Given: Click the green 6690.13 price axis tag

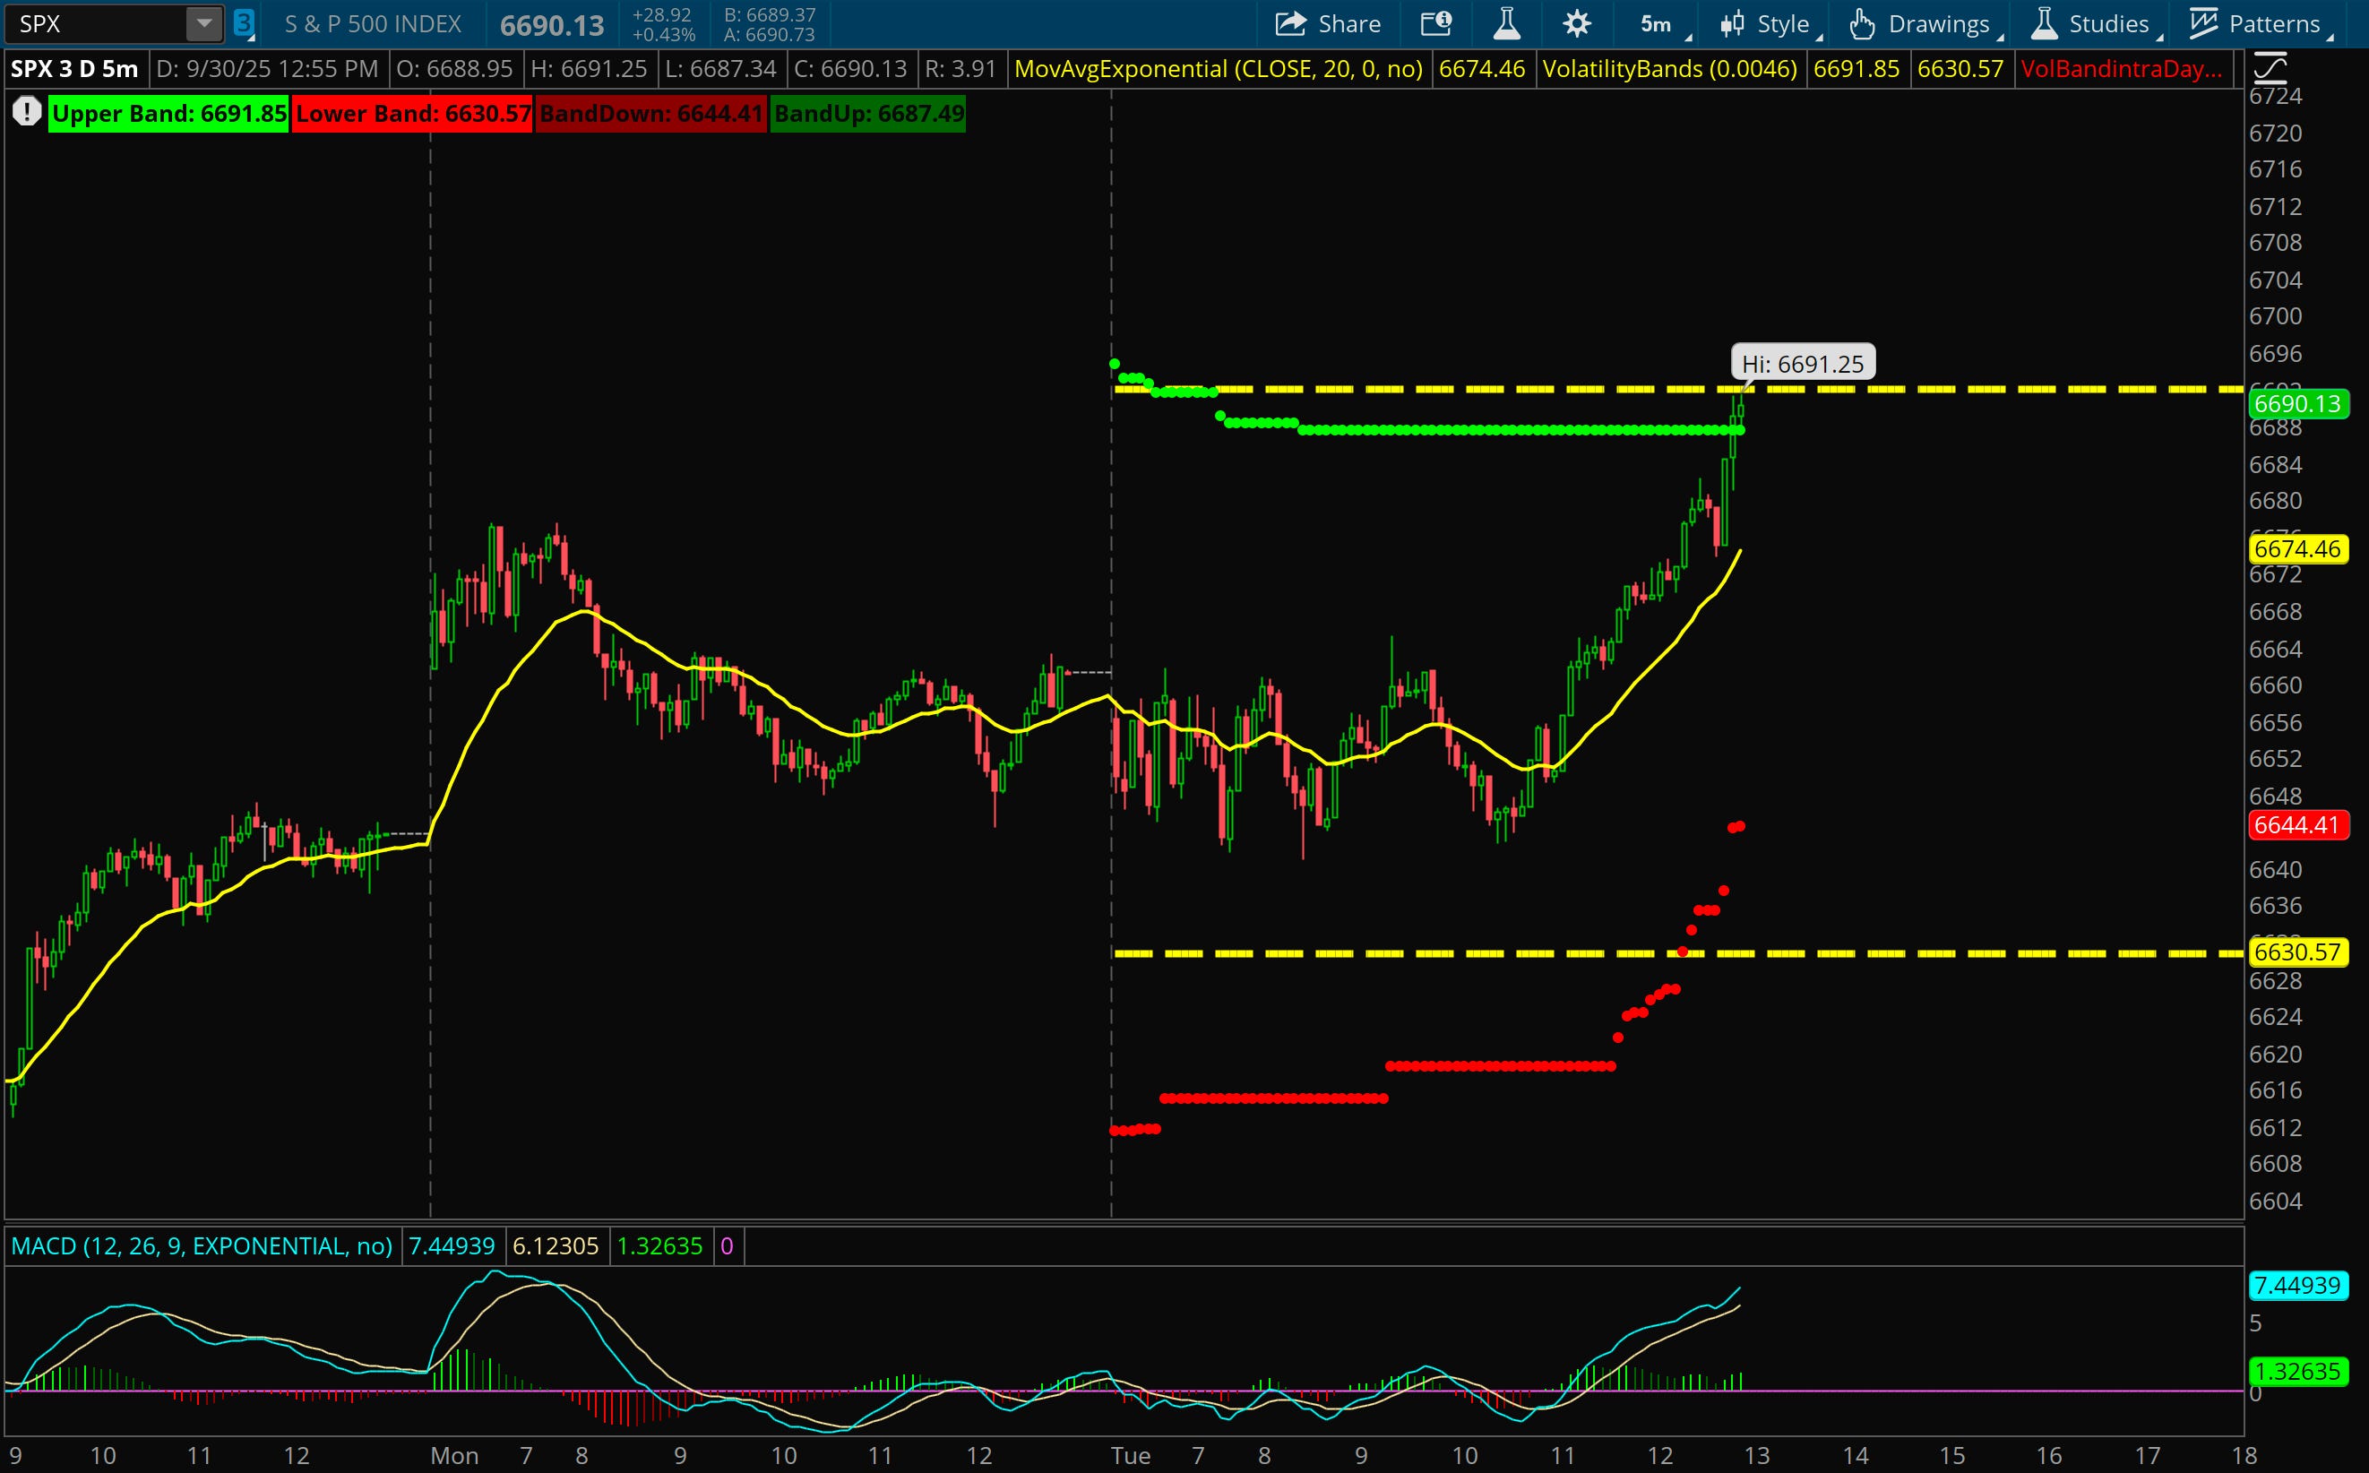Looking at the screenshot, I should (x=2297, y=403).
